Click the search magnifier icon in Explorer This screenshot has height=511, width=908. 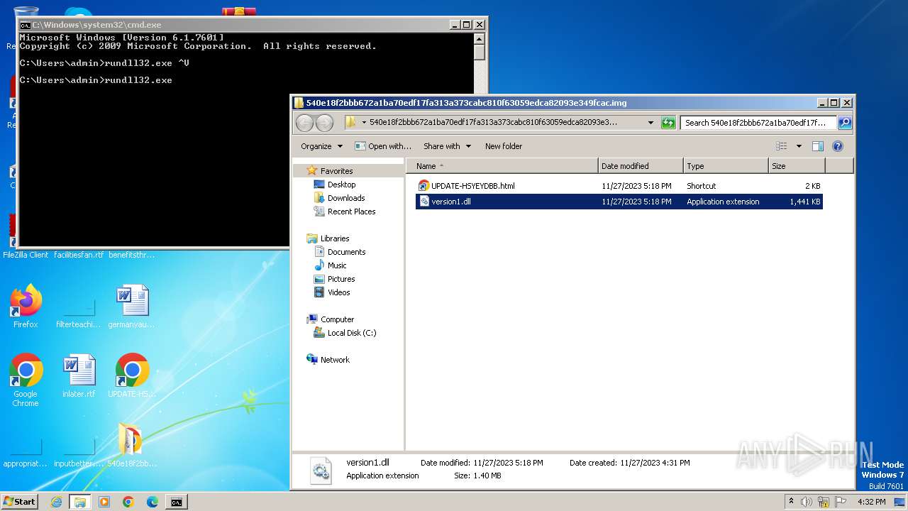coord(844,123)
